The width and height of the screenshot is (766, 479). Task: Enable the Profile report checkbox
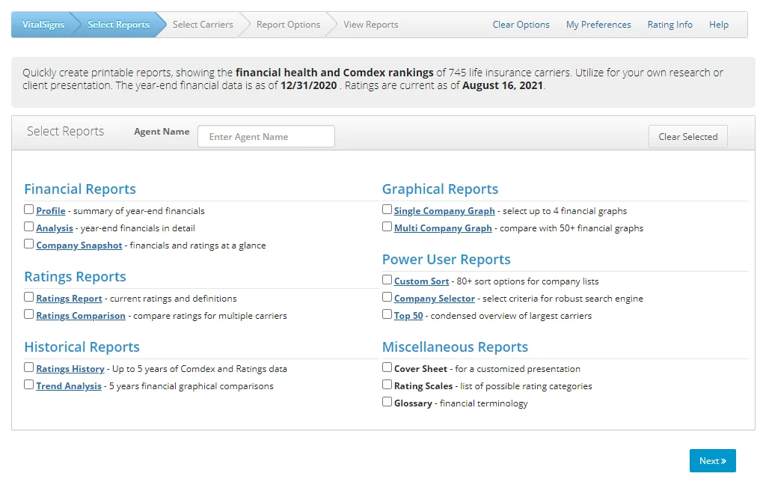(x=28, y=209)
